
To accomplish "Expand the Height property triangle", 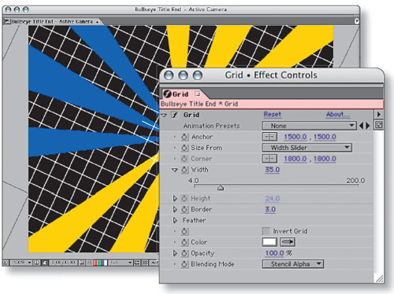I will pyautogui.click(x=175, y=198).
